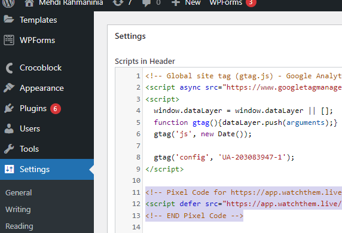This screenshot has height=233, width=342.
Task: Click the Pixel Code comment on line 11
Action: click(x=243, y=192)
